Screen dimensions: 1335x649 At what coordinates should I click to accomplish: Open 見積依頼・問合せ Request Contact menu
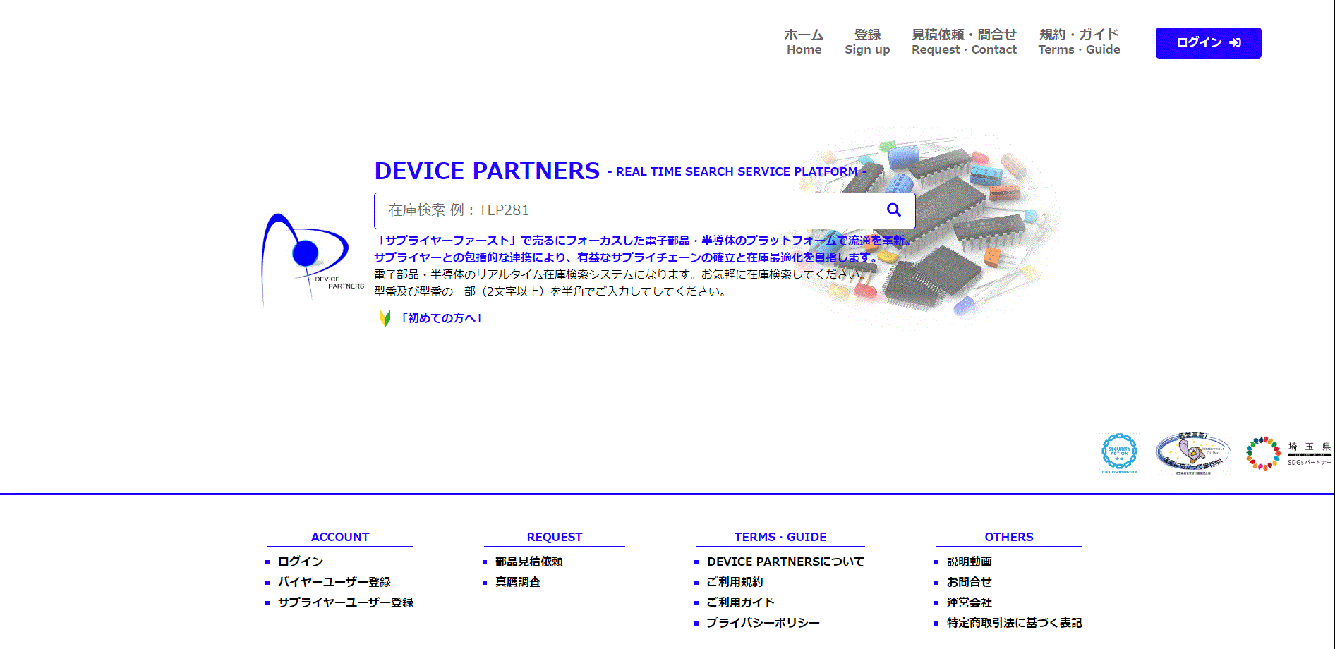(x=964, y=42)
